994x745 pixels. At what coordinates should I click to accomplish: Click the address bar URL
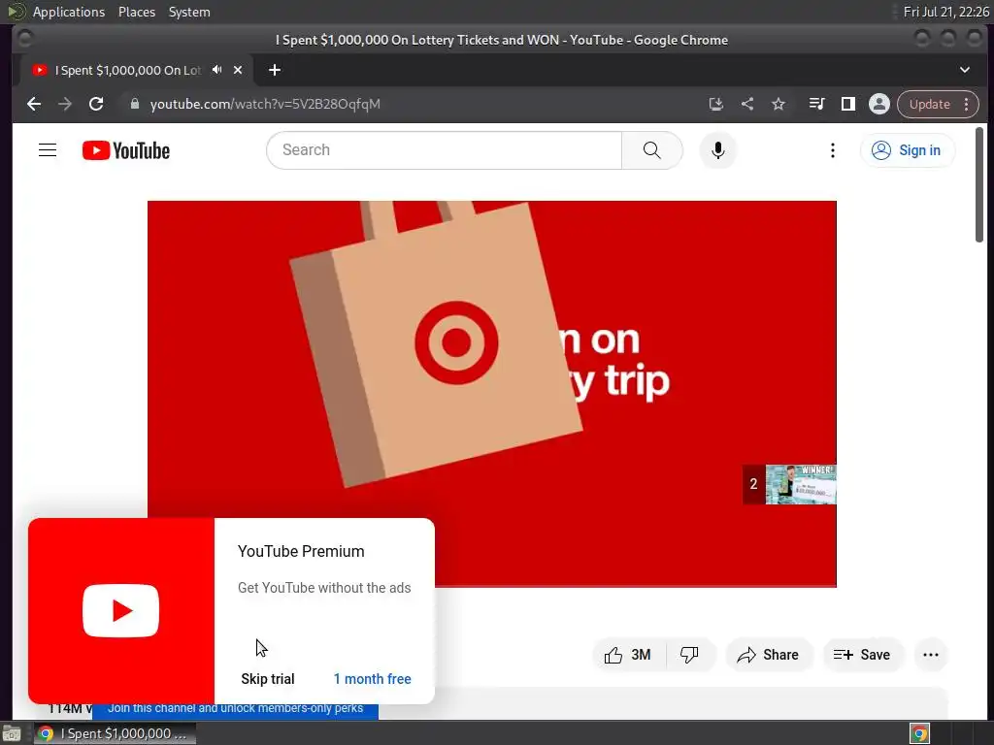click(265, 104)
